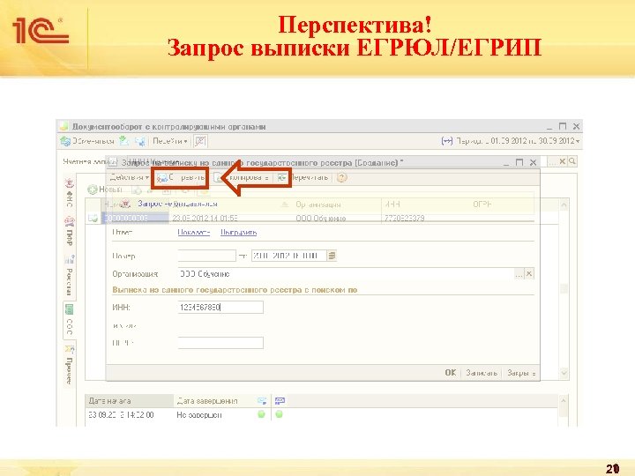Image resolution: width=635 pixels, height=476 pixels.
Task: Click the list scrollbar down arrow
Action: (564, 373)
